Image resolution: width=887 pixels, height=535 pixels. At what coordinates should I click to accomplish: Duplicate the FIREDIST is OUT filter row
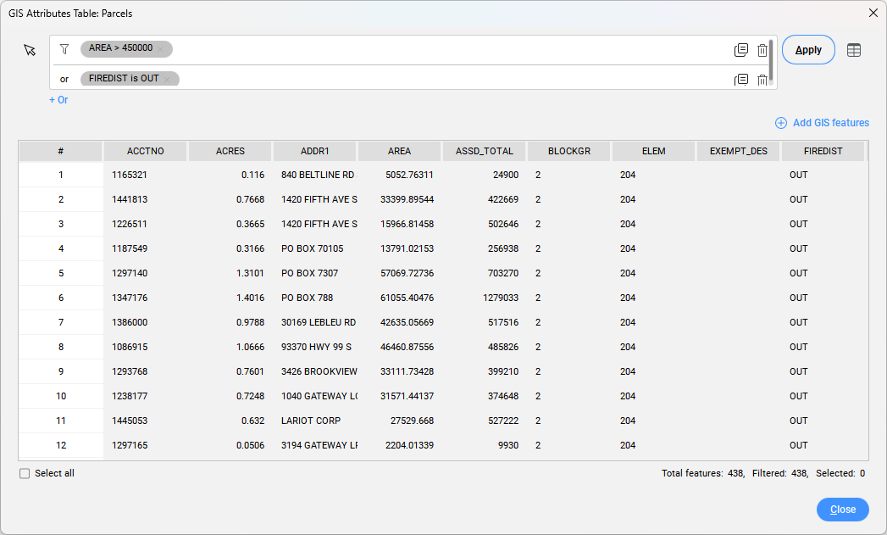point(741,80)
